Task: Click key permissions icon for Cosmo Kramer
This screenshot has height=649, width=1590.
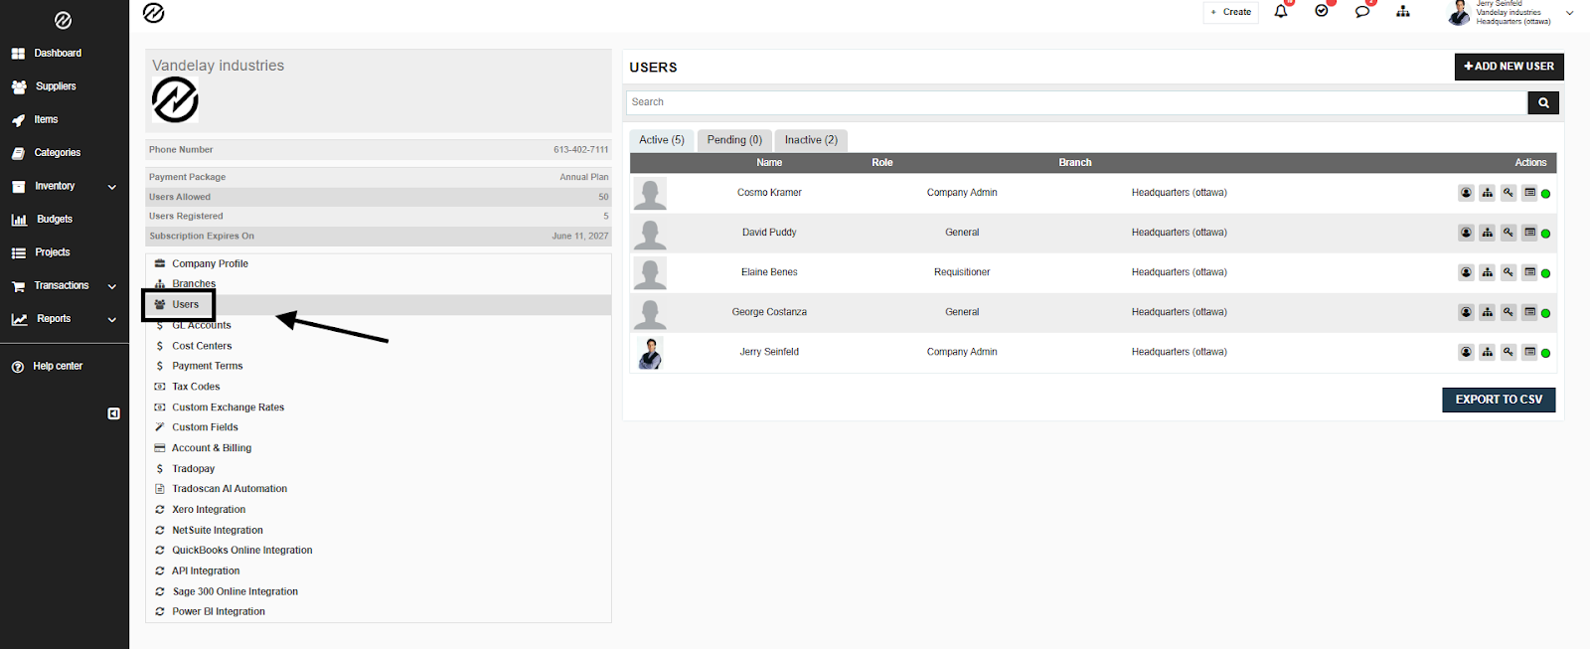Action: click(x=1509, y=193)
